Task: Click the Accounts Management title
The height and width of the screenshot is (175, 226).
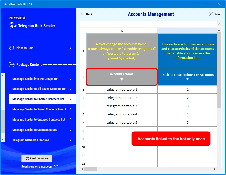Action: tap(151, 14)
